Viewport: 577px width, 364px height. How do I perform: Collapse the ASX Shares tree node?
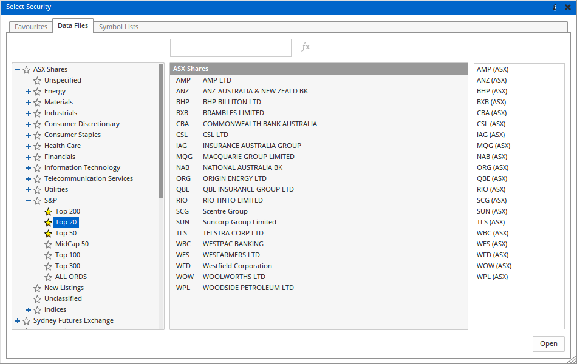(x=17, y=70)
